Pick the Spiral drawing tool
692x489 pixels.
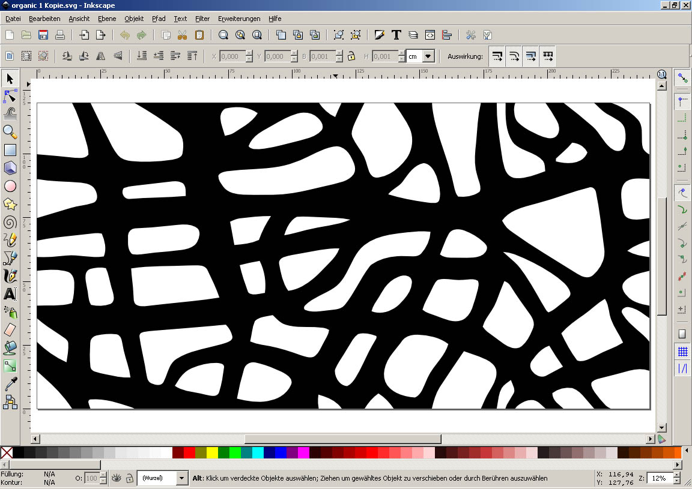[x=10, y=222]
